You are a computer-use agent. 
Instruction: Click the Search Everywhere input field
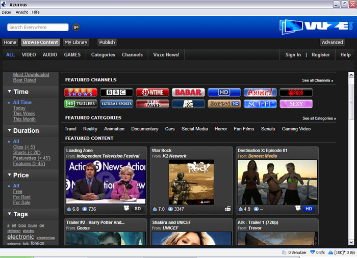point(38,27)
